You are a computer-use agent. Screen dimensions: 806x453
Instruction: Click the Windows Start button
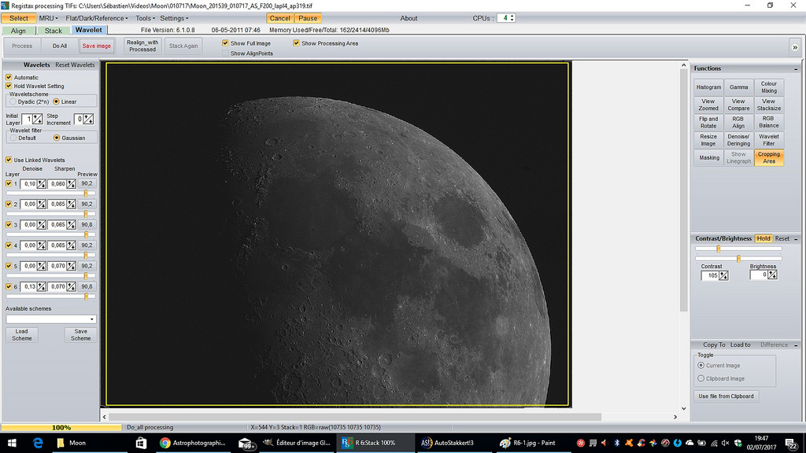tap(13, 443)
